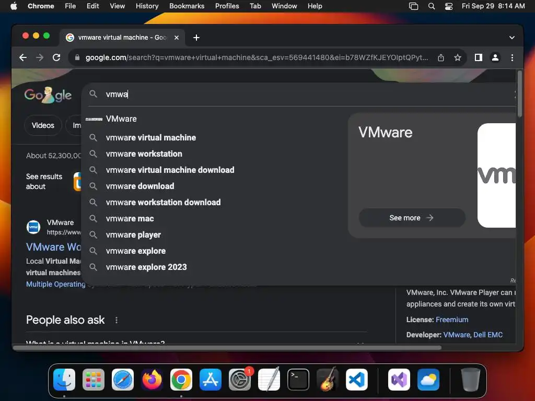This screenshot has width=535, height=401.
Task: Open the Window menu
Action: (284, 6)
